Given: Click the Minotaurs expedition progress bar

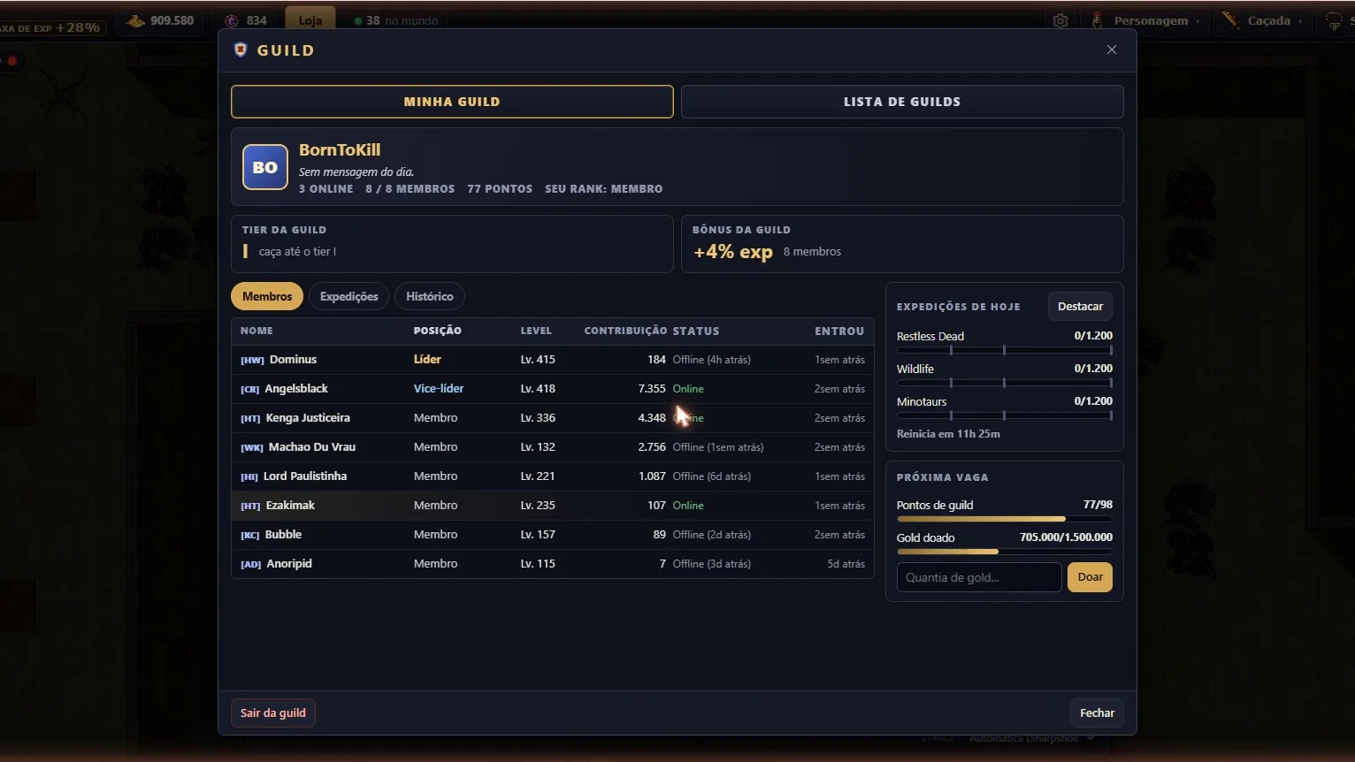Looking at the screenshot, I should pyautogui.click(x=1005, y=415).
